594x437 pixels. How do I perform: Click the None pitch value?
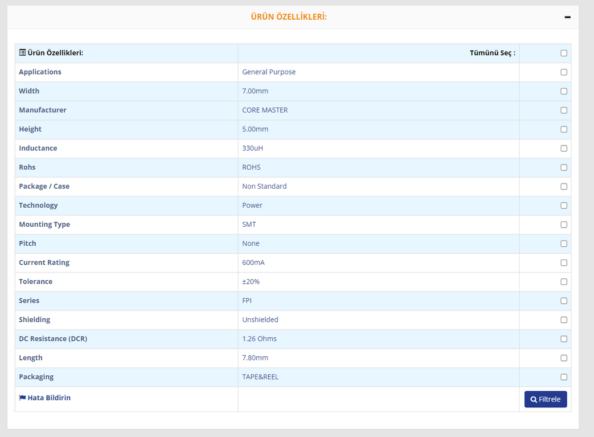click(250, 243)
